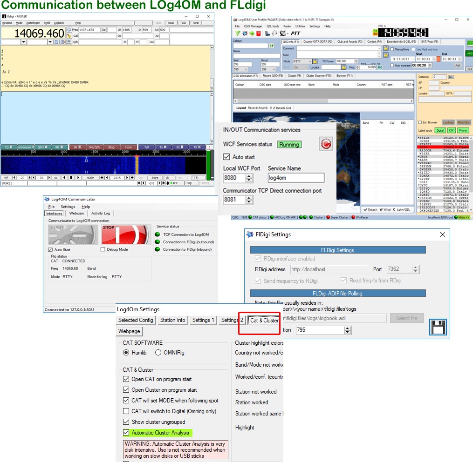Viewport: 473px width, 462px height.
Task: Open the Station Info settings tab
Action: [172, 320]
